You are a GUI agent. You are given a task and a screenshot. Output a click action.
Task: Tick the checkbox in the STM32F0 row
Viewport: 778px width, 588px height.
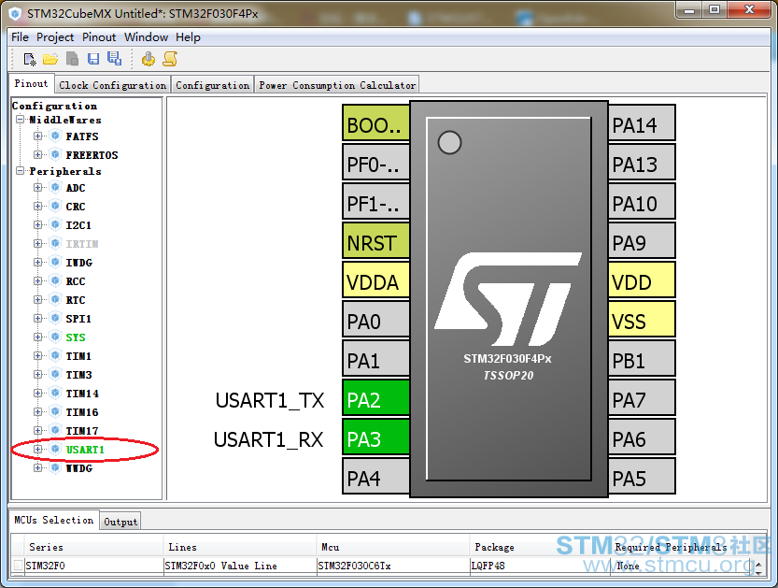19,566
